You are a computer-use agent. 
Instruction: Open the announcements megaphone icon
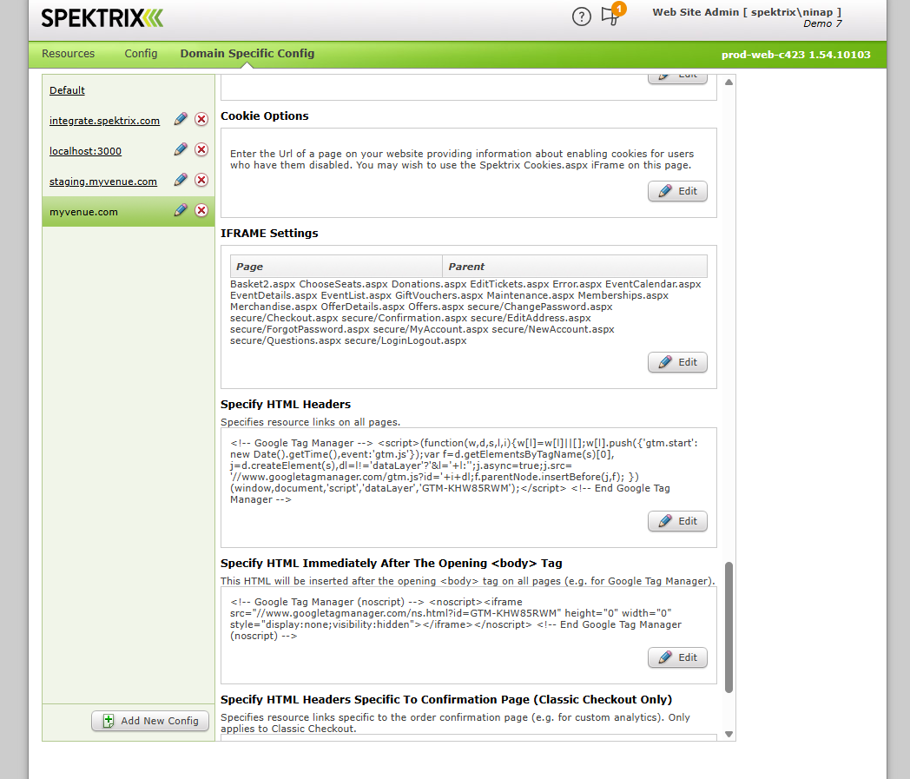point(610,17)
